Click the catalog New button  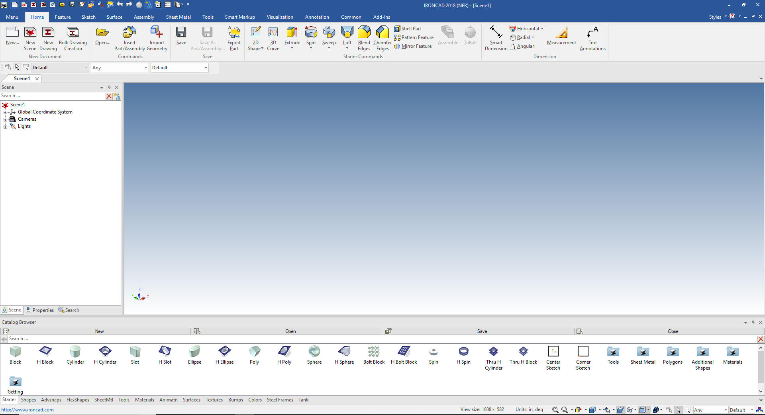[x=96, y=331]
